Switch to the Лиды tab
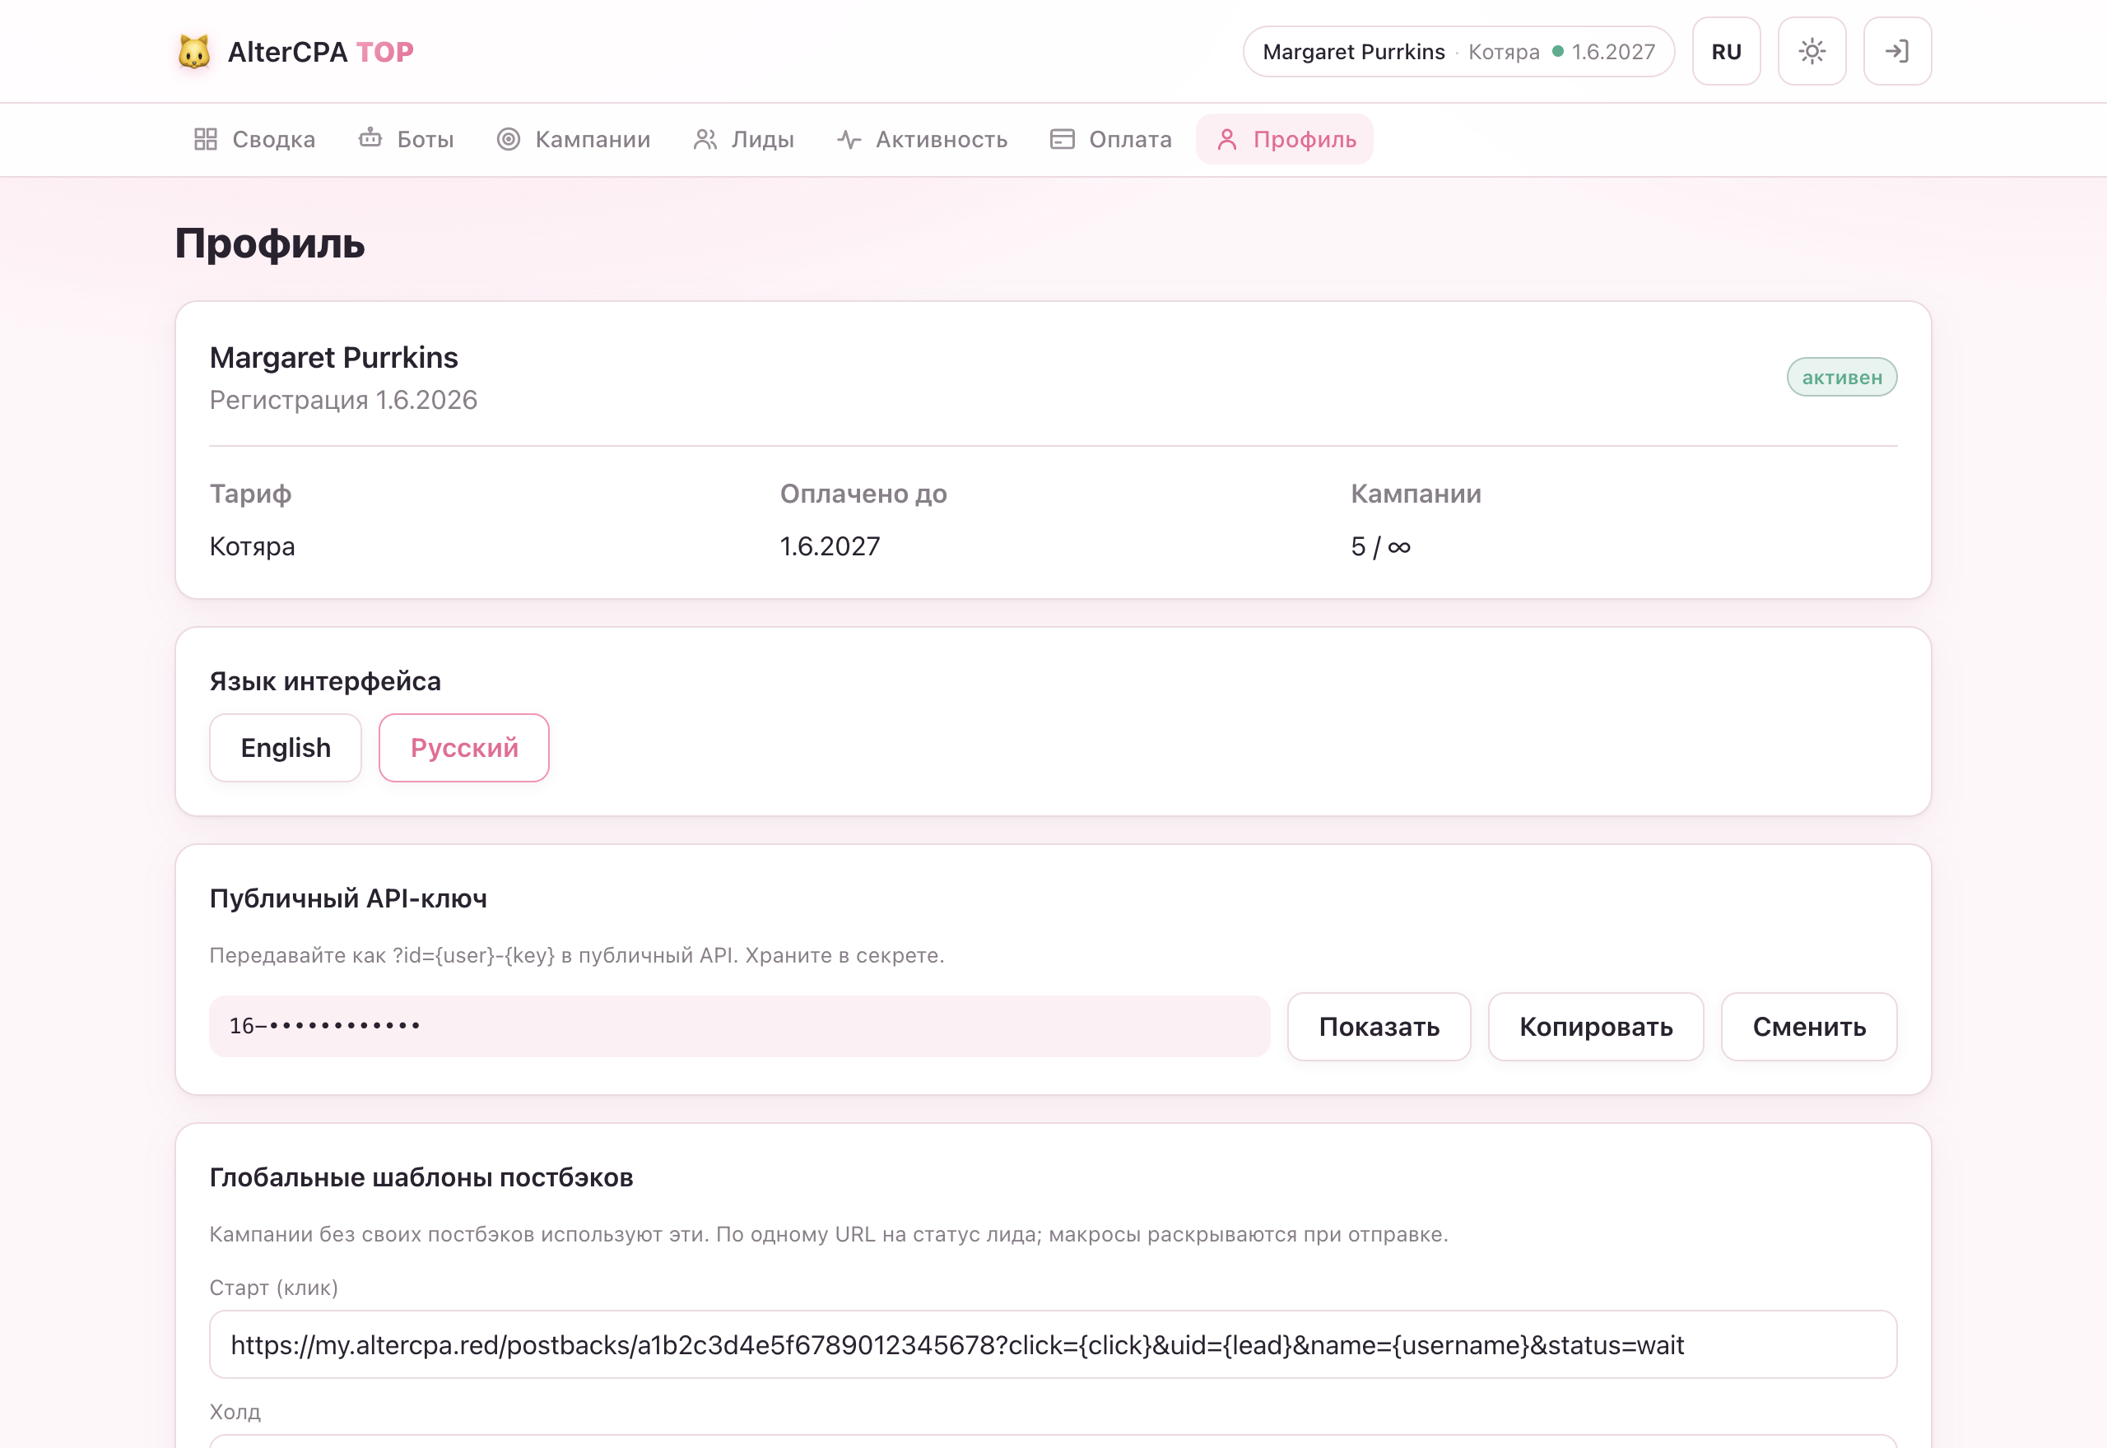 743,139
